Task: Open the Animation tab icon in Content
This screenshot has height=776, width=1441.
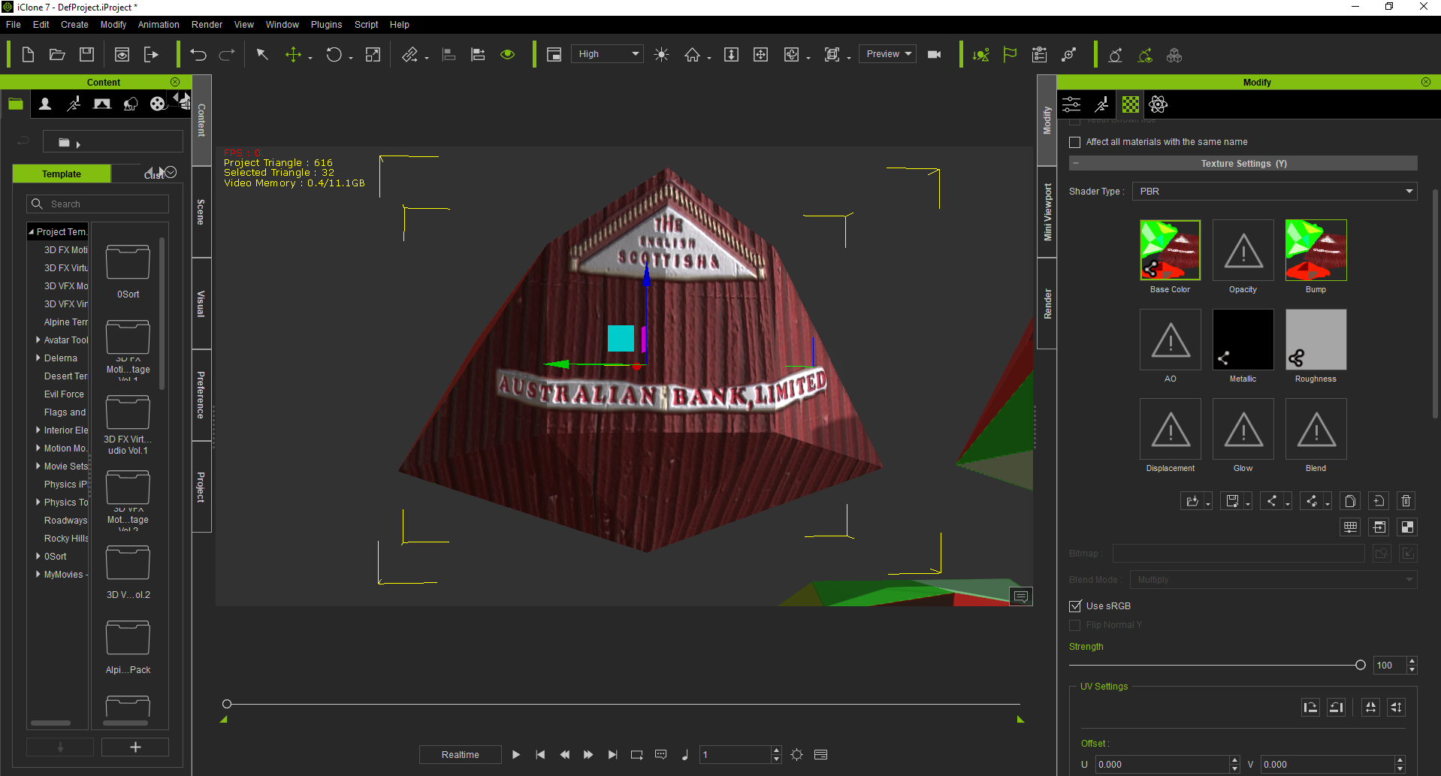Action: (74, 104)
